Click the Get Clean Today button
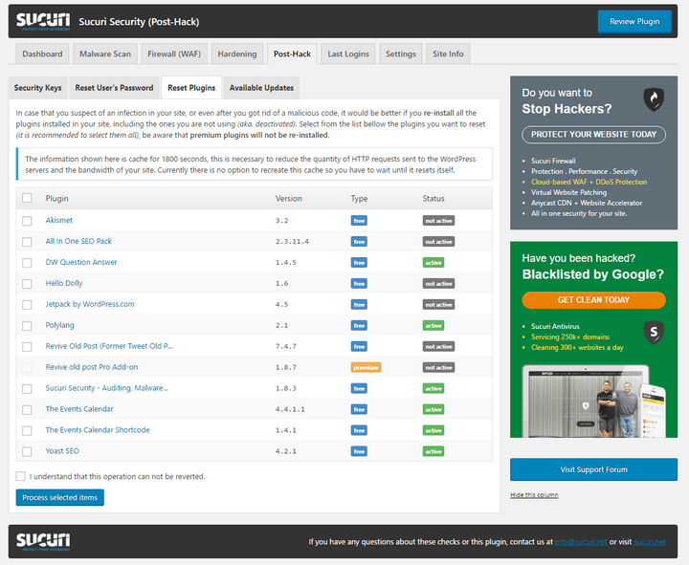 [593, 300]
